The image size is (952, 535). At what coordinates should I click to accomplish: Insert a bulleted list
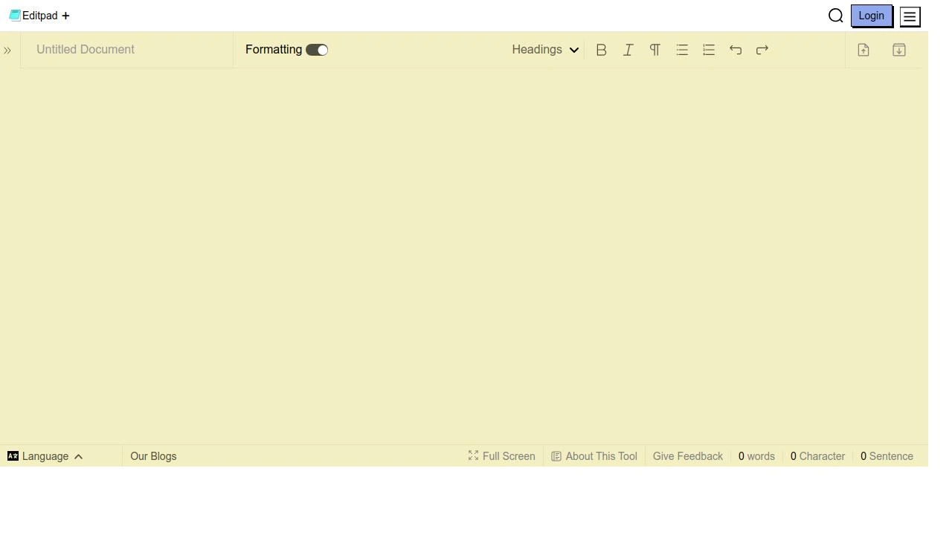pyautogui.click(x=682, y=50)
